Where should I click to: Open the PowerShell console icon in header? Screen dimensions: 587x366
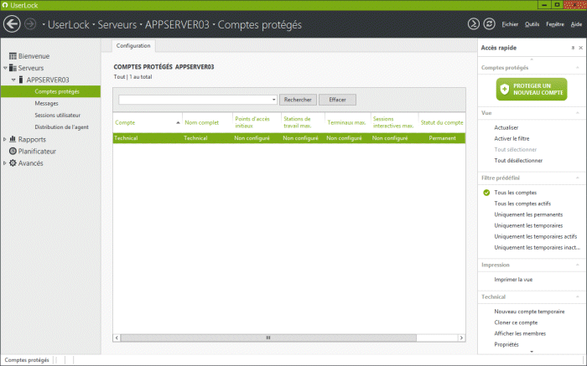(x=474, y=24)
